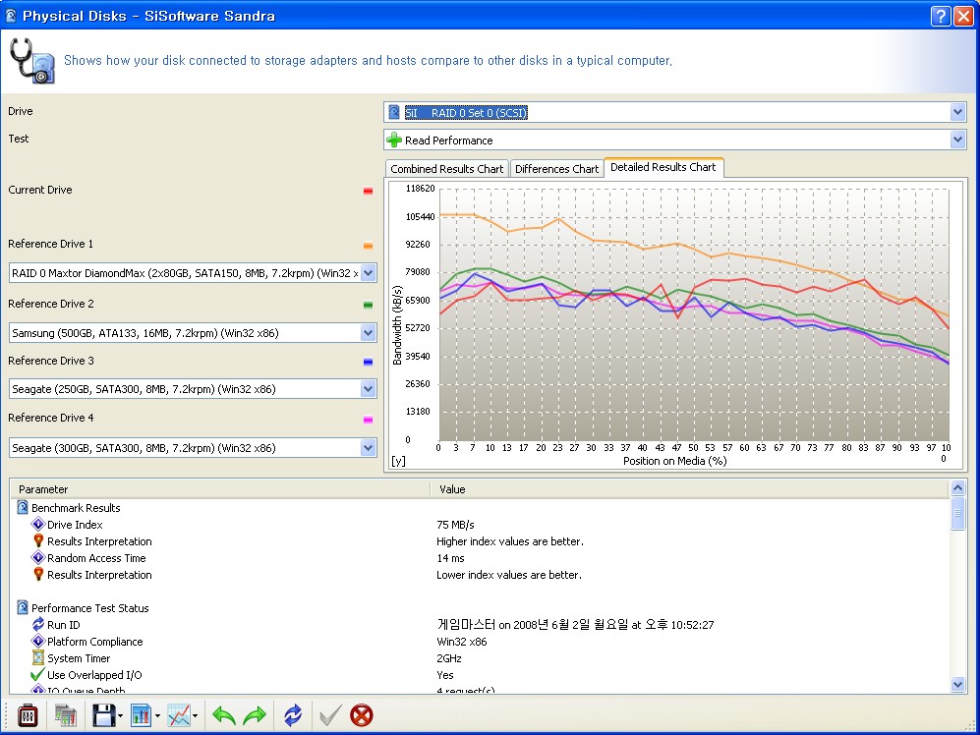Click the Value column header

(x=690, y=488)
